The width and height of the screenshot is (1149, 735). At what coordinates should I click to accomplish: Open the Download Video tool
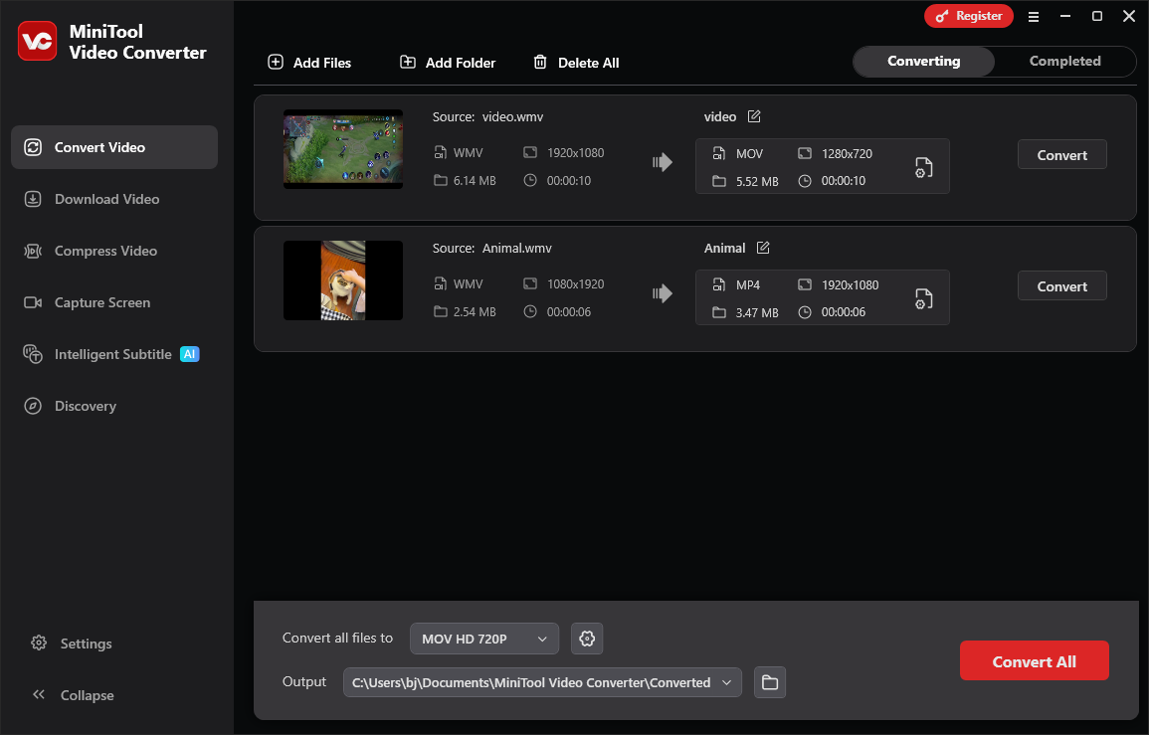(x=104, y=199)
